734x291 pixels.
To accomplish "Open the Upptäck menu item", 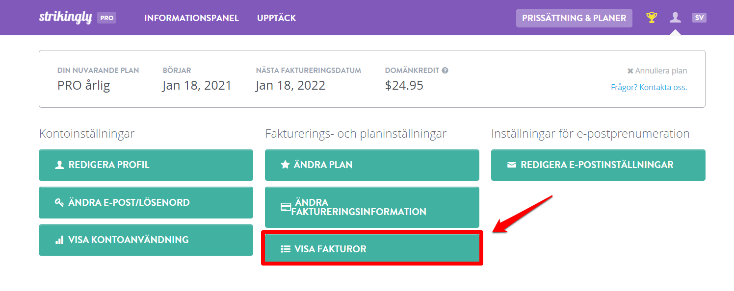I will (x=277, y=18).
